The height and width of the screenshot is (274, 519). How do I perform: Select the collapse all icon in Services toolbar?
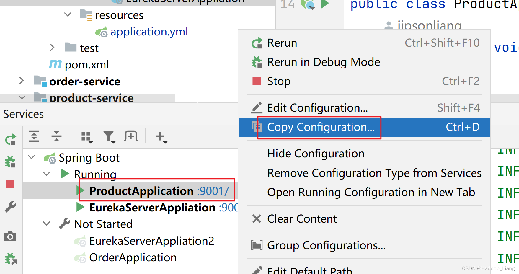pos(57,136)
